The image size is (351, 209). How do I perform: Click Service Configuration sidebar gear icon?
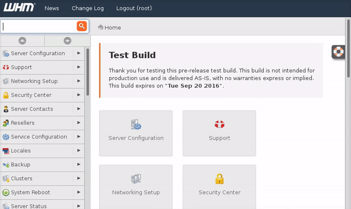click(6, 137)
